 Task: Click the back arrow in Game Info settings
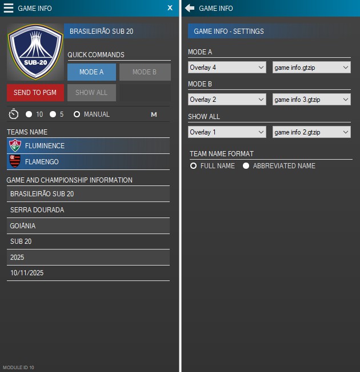tap(190, 8)
